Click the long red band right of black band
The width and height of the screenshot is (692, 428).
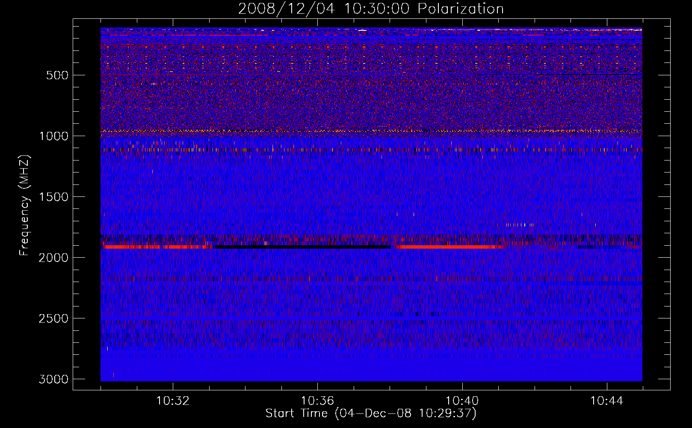pyautogui.click(x=449, y=247)
